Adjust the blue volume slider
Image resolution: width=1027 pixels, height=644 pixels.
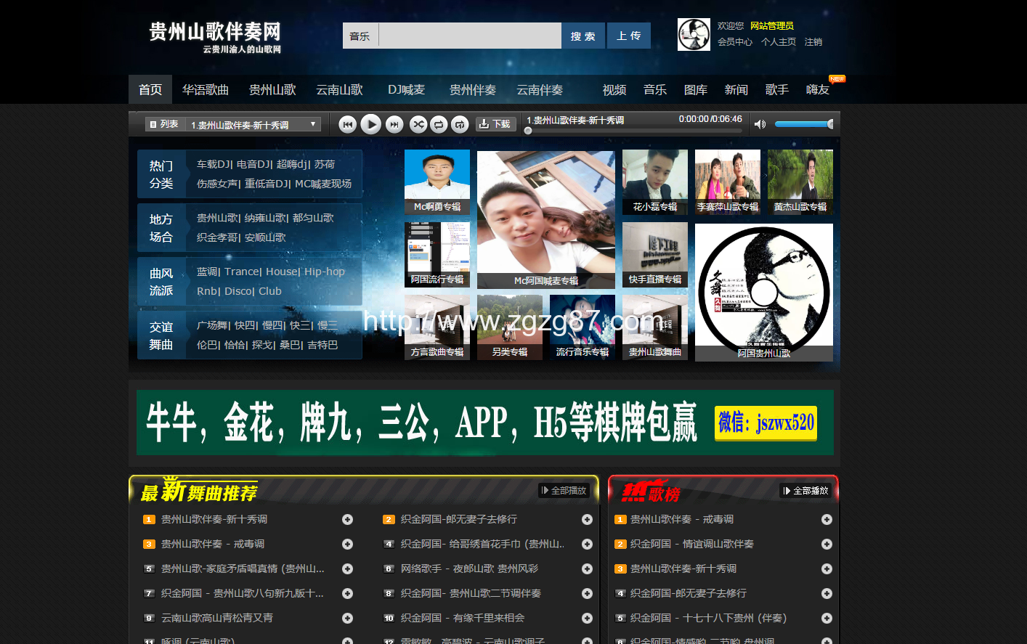point(803,124)
